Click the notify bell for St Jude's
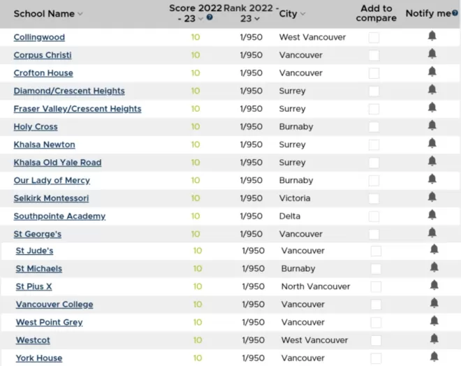Viewport: 461px width, 366px height. pos(434,249)
